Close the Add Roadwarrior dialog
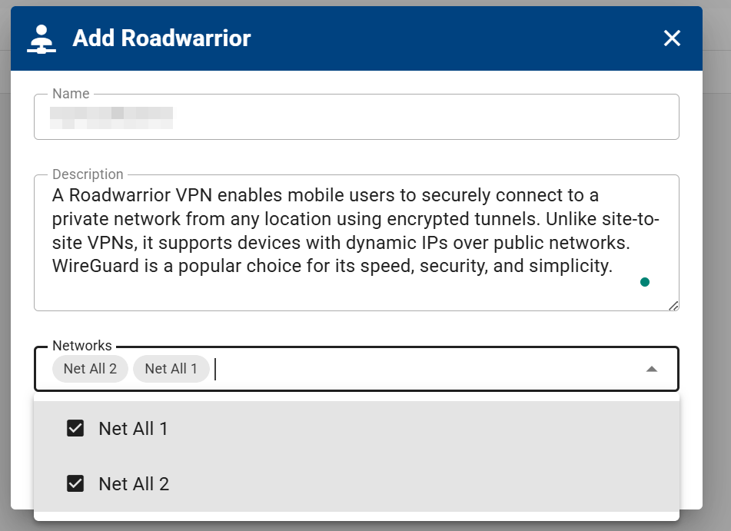 [672, 38]
